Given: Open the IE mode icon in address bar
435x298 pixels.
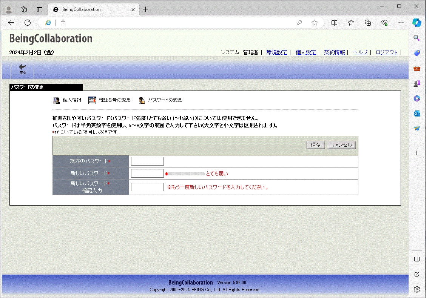Looking at the screenshot, I should pos(48,23).
